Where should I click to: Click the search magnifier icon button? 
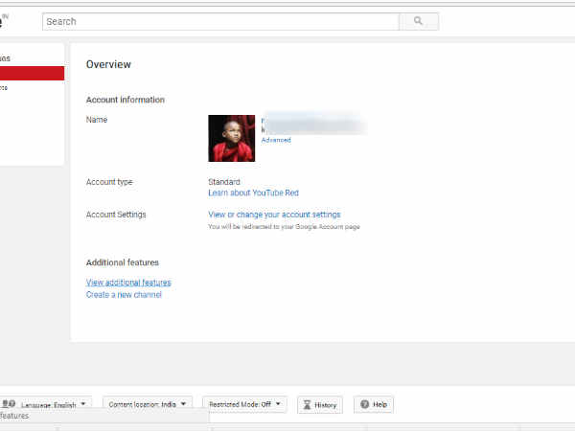(x=419, y=21)
